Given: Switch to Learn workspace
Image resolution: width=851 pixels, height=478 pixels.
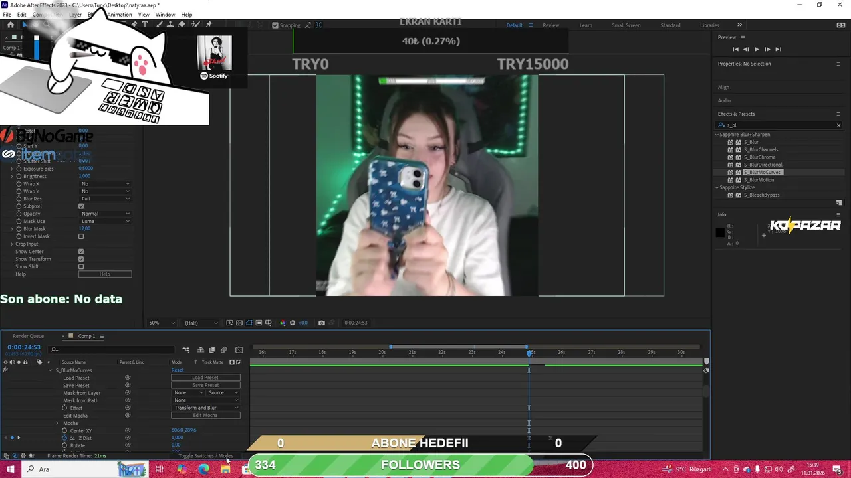Looking at the screenshot, I should point(586,25).
